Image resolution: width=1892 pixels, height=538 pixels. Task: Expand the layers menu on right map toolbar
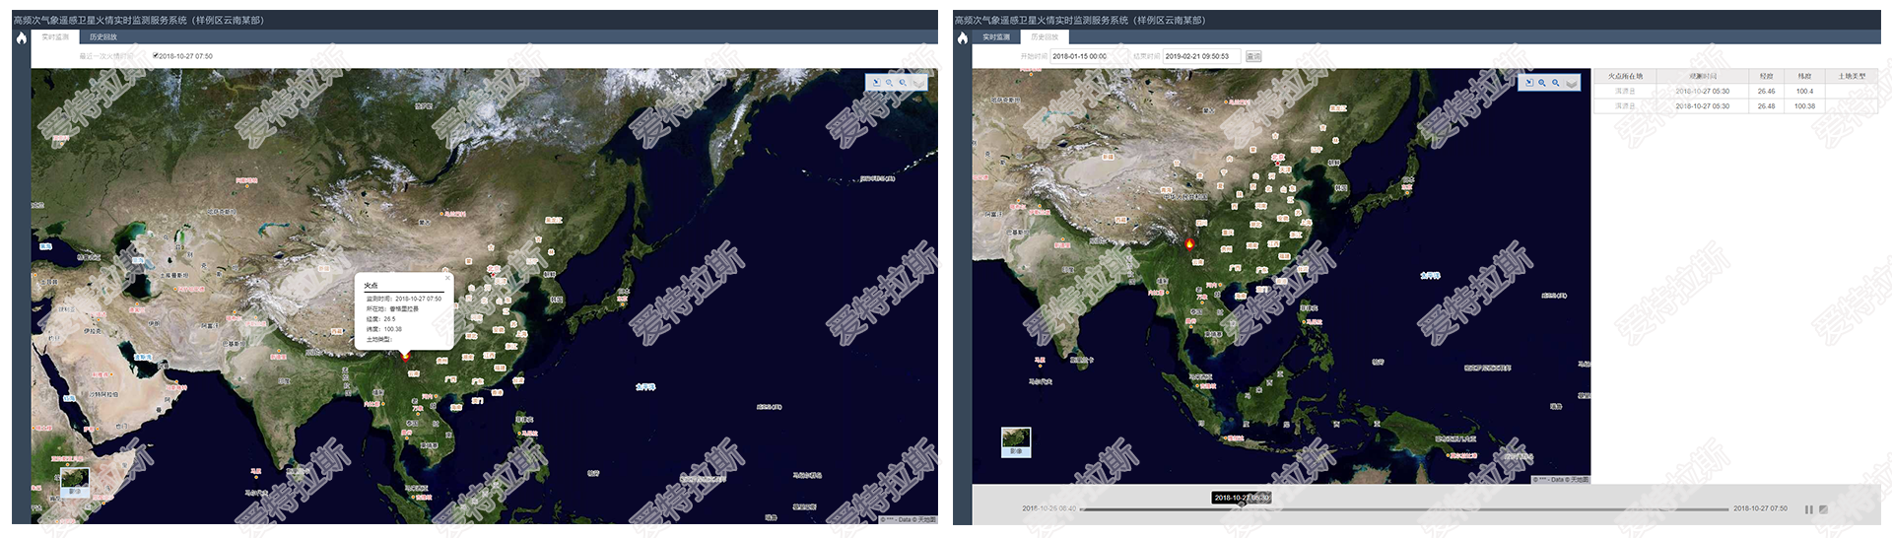pyautogui.click(x=1572, y=83)
